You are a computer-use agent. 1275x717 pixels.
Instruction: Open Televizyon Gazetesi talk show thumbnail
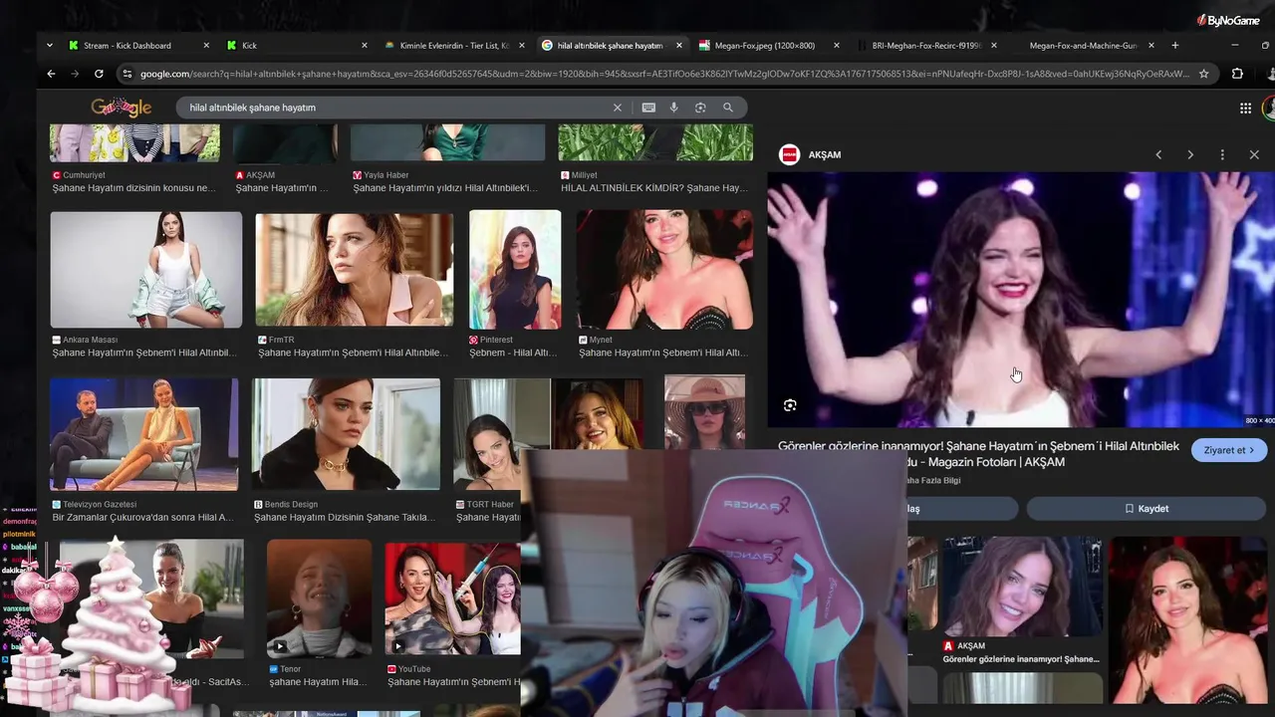click(x=144, y=433)
